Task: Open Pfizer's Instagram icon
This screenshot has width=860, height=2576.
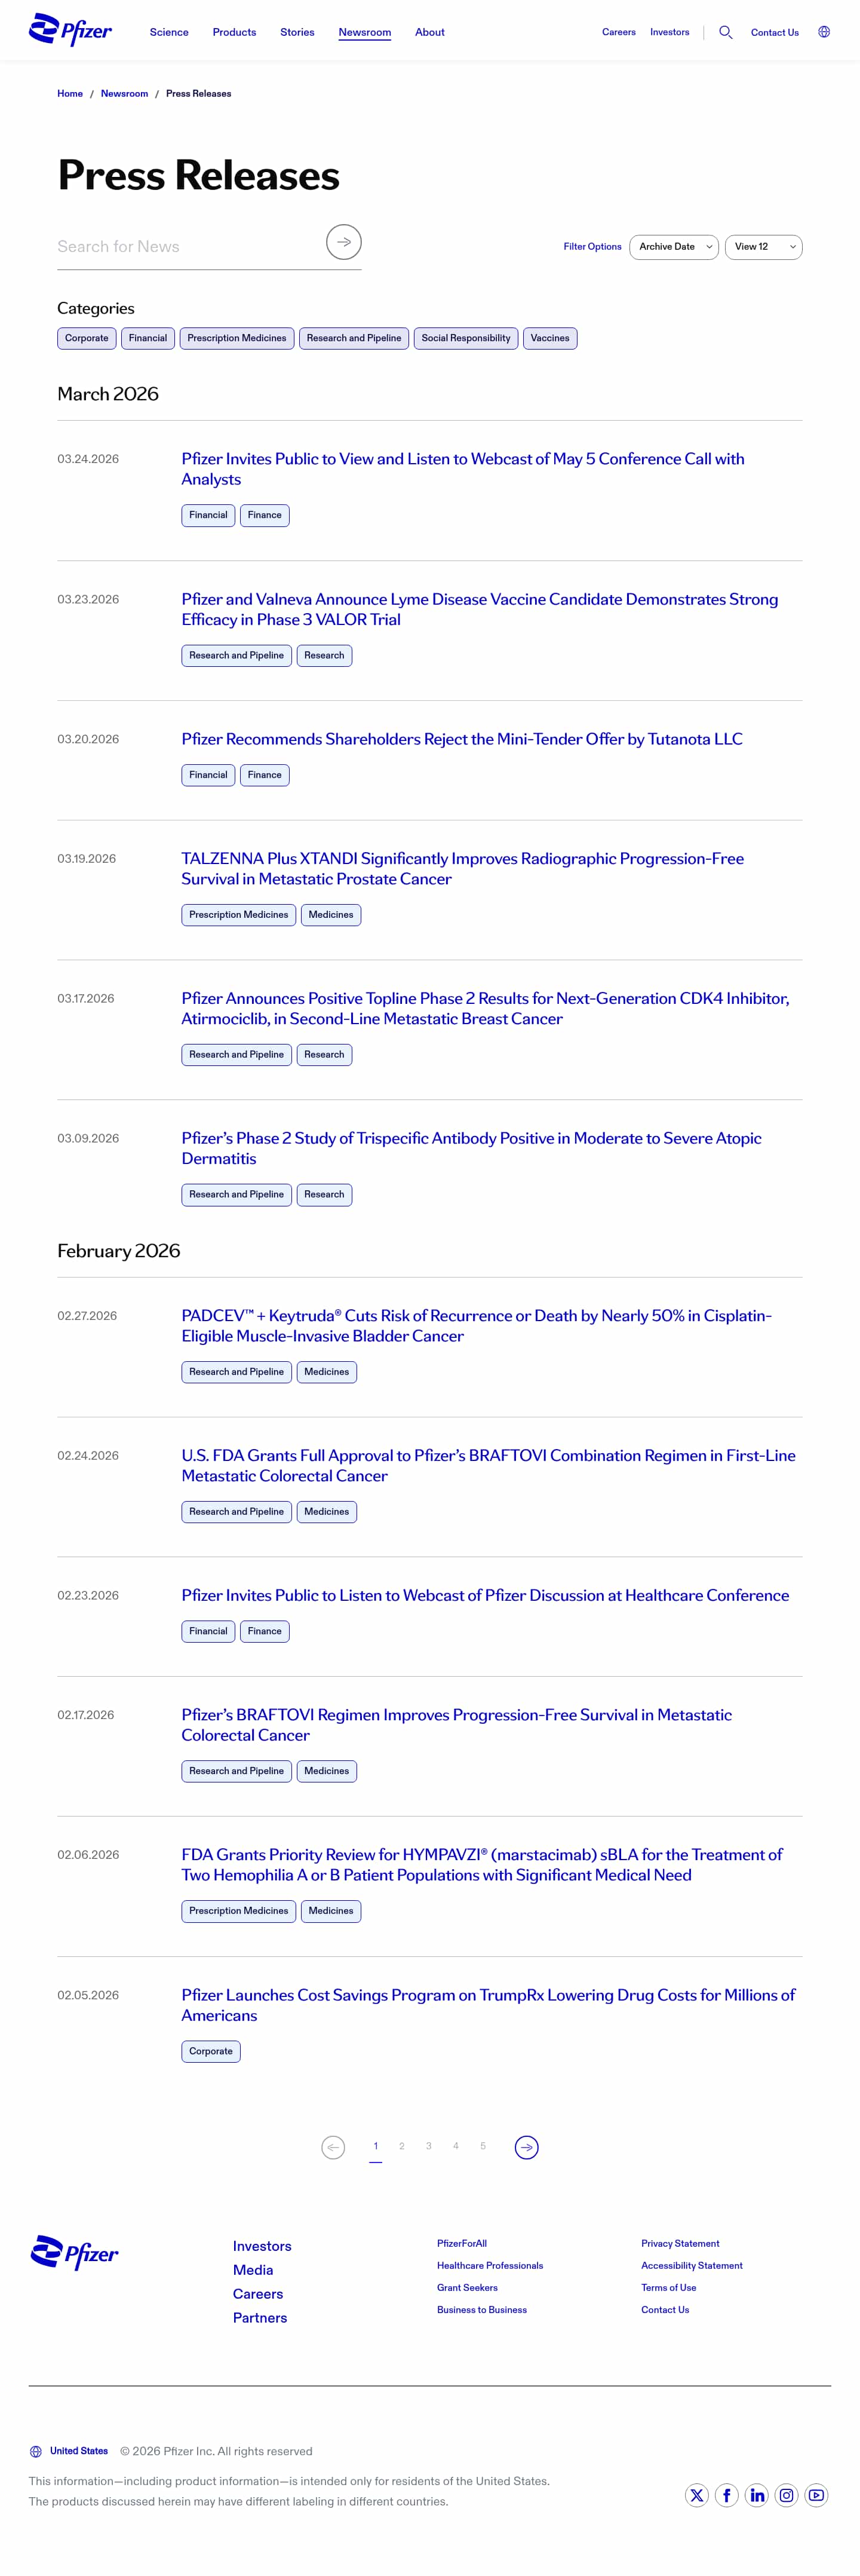Action: click(x=787, y=2495)
